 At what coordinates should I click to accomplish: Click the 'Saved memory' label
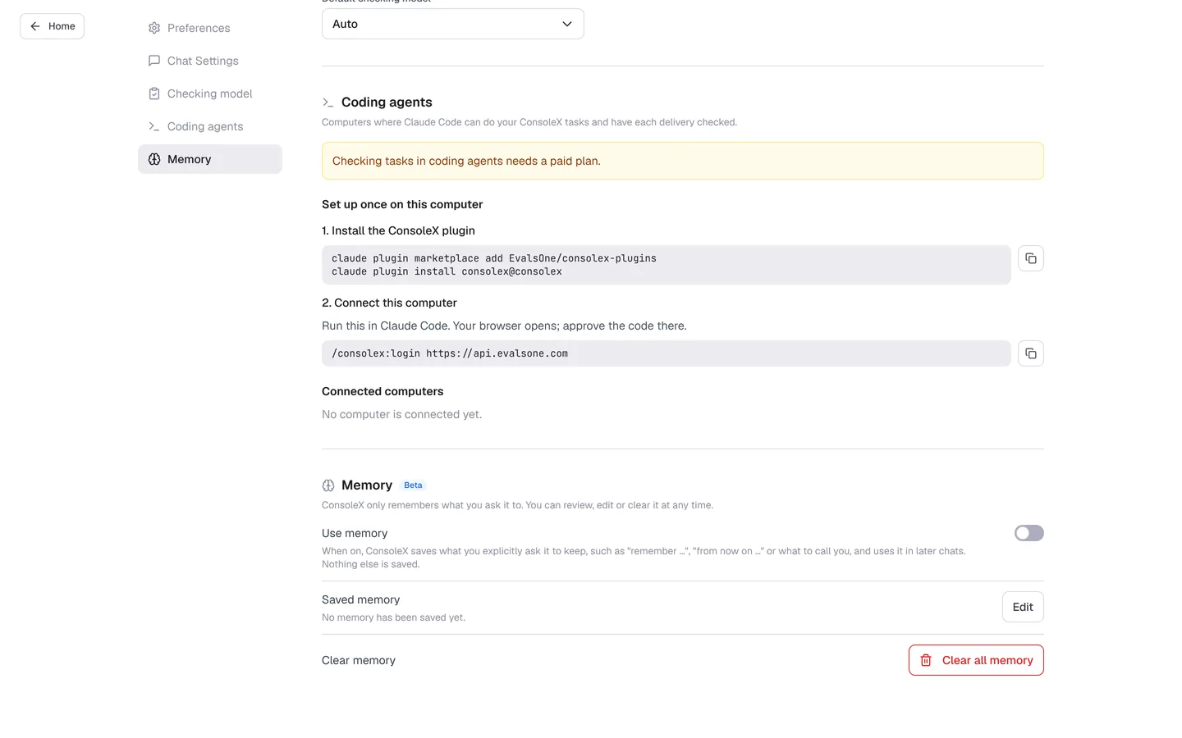click(x=361, y=599)
